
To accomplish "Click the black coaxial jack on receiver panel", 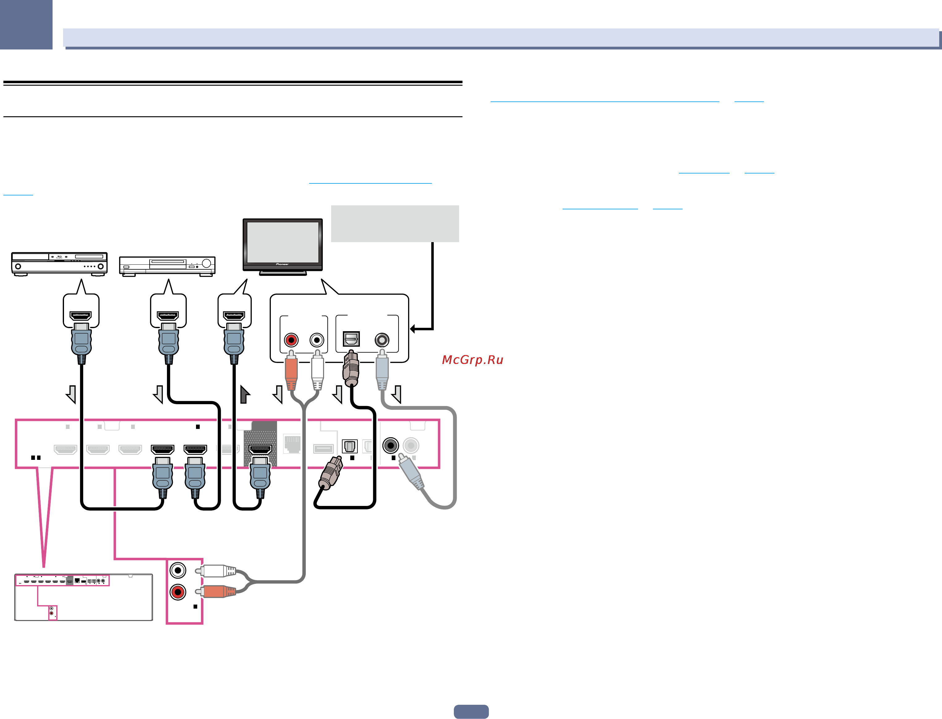I will coord(390,446).
